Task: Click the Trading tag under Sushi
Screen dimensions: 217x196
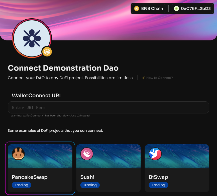Action: point(90,185)
